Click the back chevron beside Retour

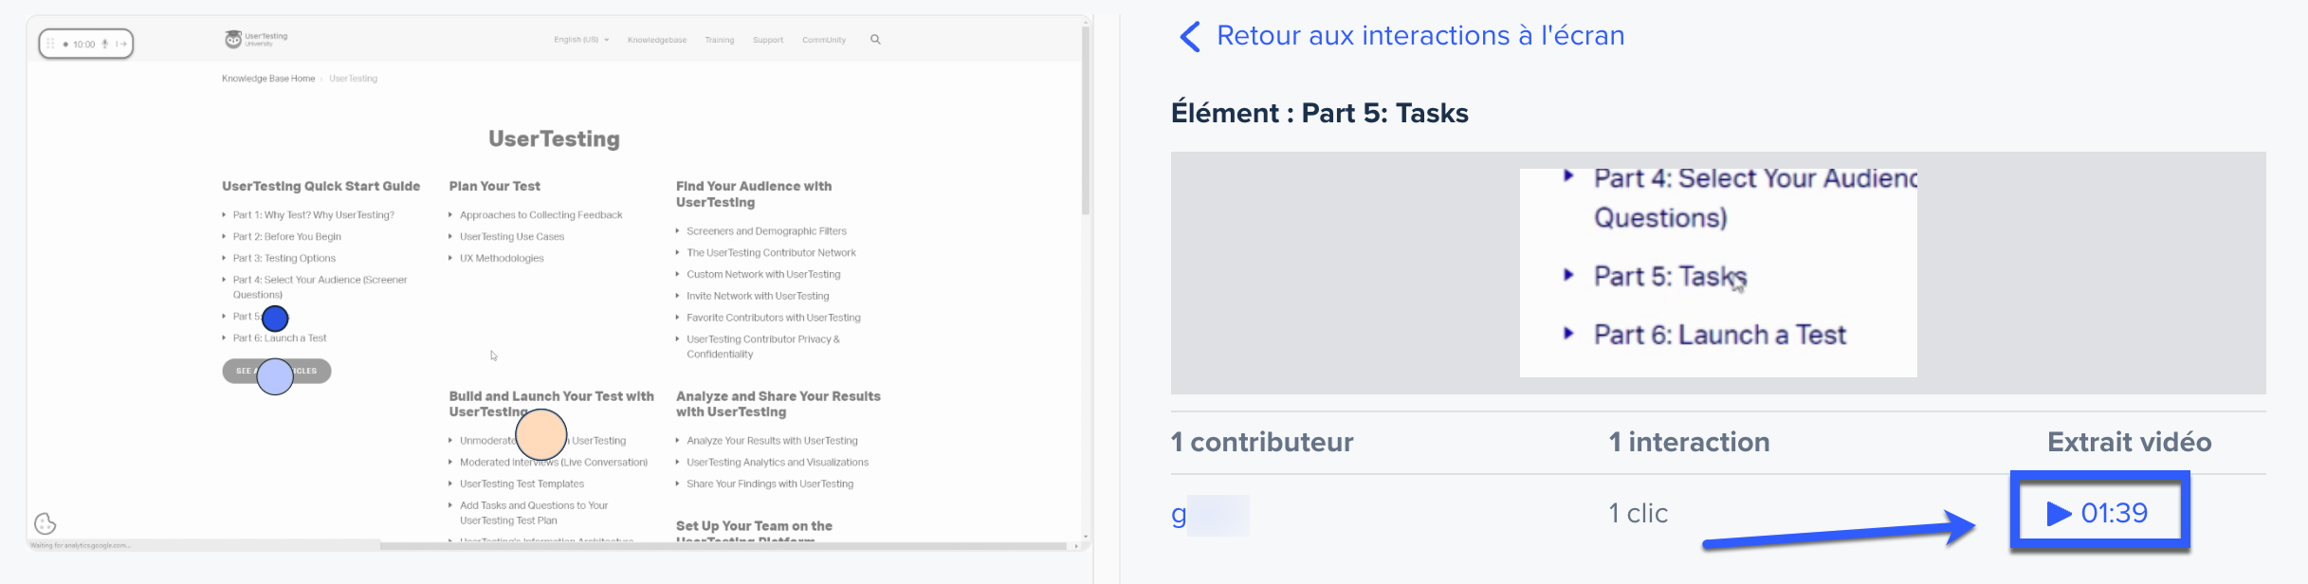[x=1190, y=37]
